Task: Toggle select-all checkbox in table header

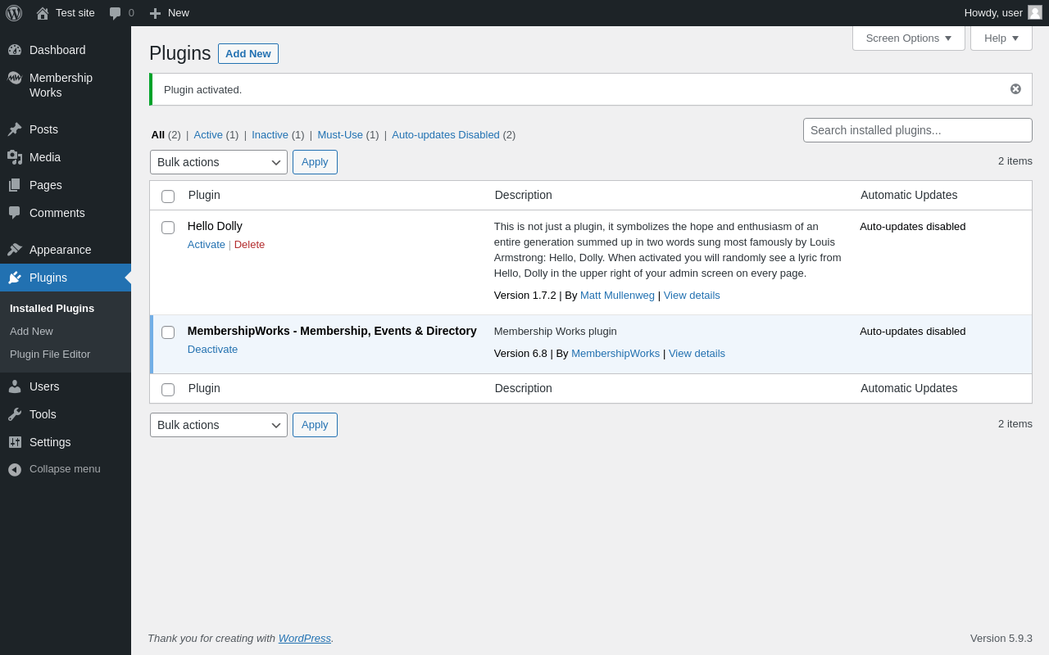Action: tap(168, 196)
